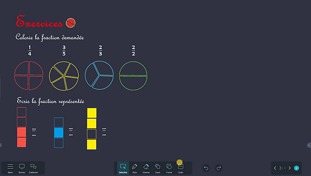Go to the previous page arrow
The width and height of the screenshot is (311, 176).
[275, 168]
